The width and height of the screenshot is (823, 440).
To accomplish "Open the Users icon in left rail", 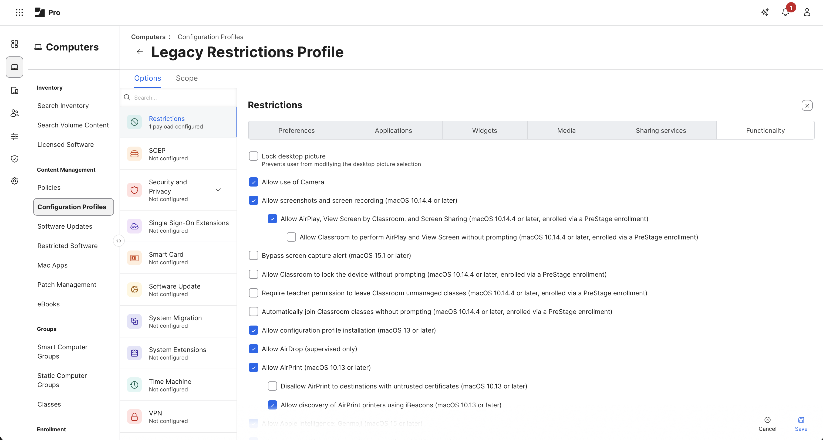I will (x=14, y=113).
